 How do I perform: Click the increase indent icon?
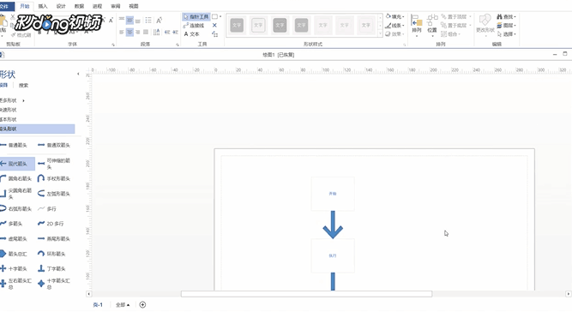tap(175, 32)
